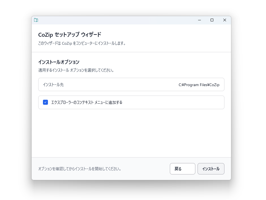The image size is (266, 200).
Task: Click the CoZip セットアップ ウィザード heading
Action: point(70,34)
